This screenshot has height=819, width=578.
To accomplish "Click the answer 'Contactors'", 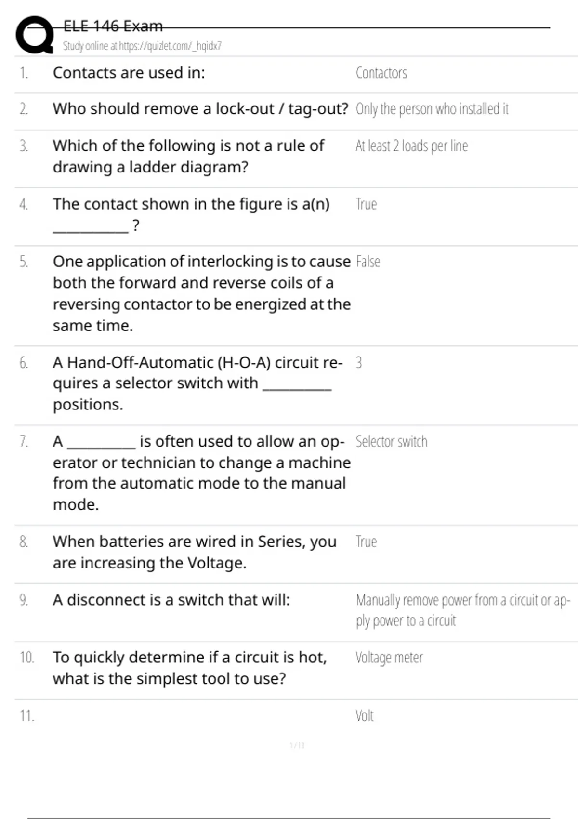I will (x=381, y=73).
